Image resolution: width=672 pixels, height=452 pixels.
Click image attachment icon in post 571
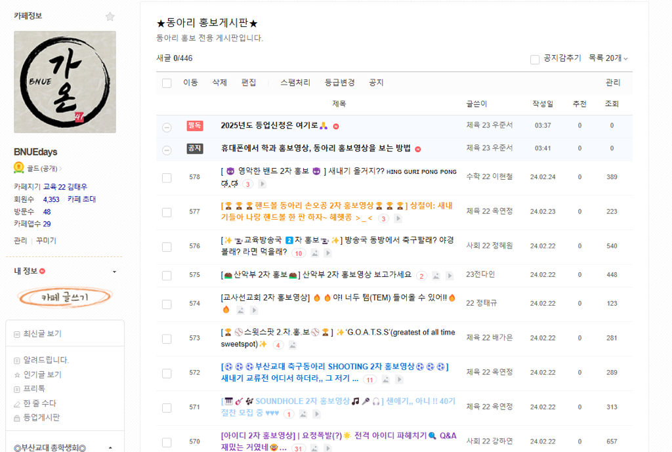pos(303,414)
